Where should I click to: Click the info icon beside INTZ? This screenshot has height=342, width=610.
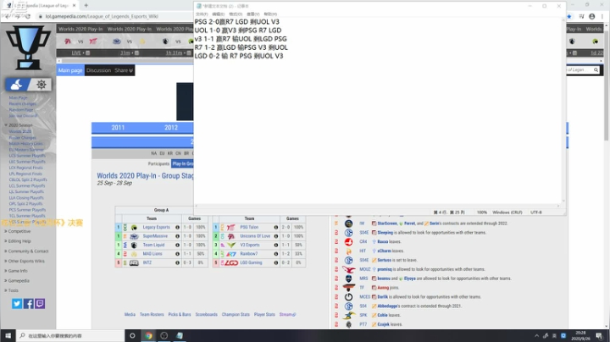coord(177,262)
